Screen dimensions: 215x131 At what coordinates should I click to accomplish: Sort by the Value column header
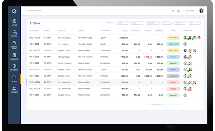[125, 31]
